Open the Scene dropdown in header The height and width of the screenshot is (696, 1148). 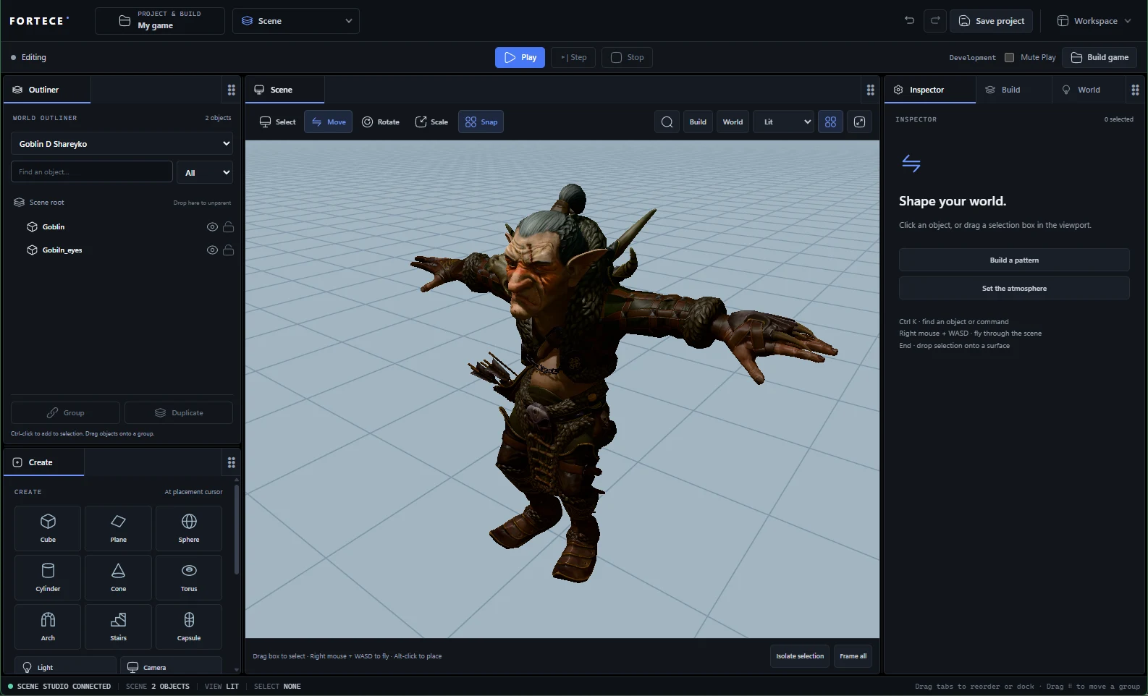(x=296, y=21)
